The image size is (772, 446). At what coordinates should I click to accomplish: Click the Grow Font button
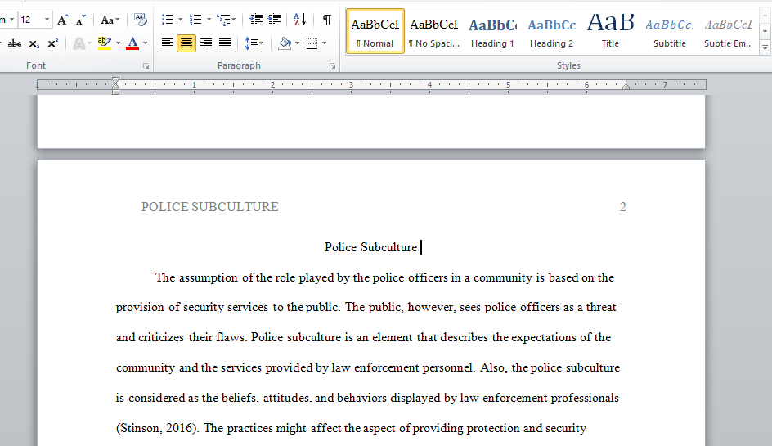(x=62, y=20)
